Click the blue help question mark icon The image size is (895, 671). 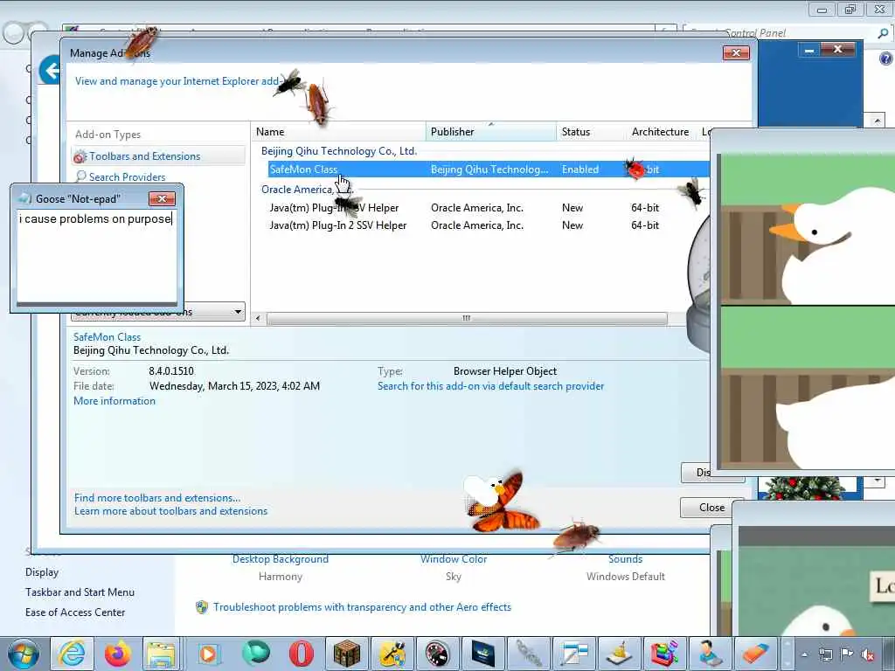pyautogui.click(x=886, y=59)
